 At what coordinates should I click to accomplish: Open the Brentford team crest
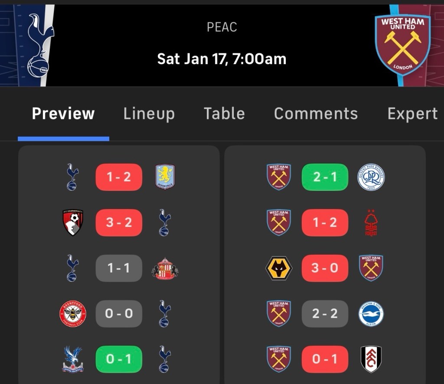click(x=73, y=314)
